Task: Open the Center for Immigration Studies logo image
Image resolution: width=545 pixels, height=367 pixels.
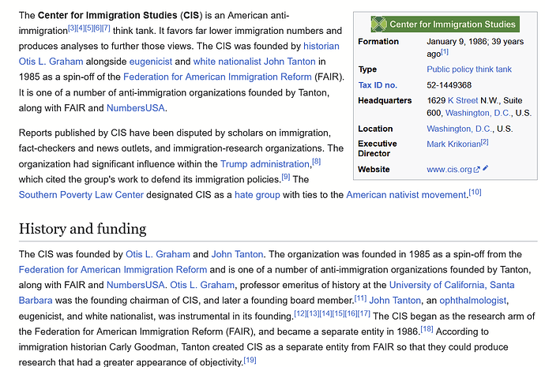Action: [x=445, y=24]
